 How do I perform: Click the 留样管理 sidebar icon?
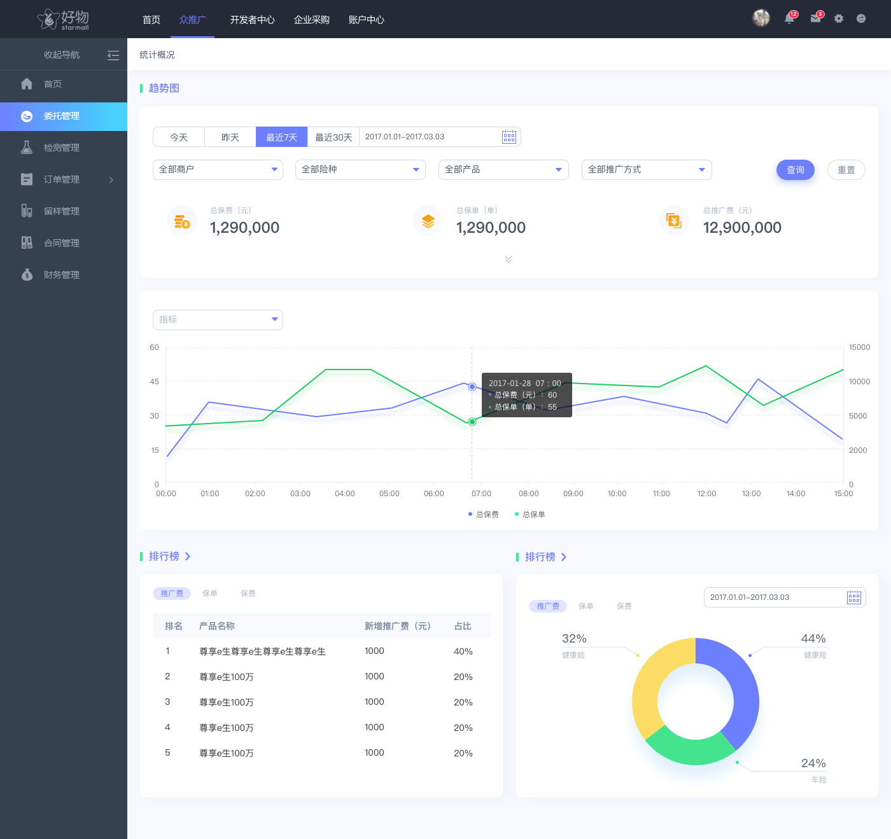coord(27,211)
